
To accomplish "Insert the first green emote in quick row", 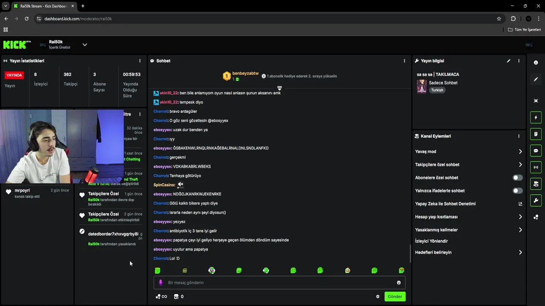I will point(158,270).
